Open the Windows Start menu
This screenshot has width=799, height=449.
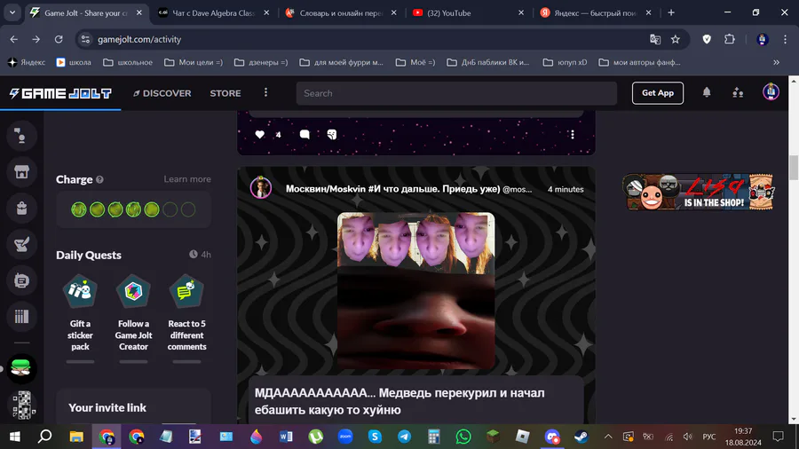[15, 437]
